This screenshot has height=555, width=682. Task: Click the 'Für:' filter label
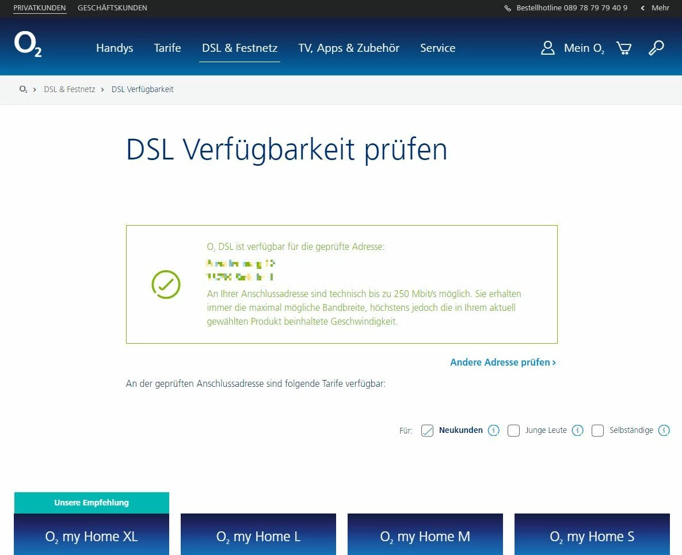[406, 431]
